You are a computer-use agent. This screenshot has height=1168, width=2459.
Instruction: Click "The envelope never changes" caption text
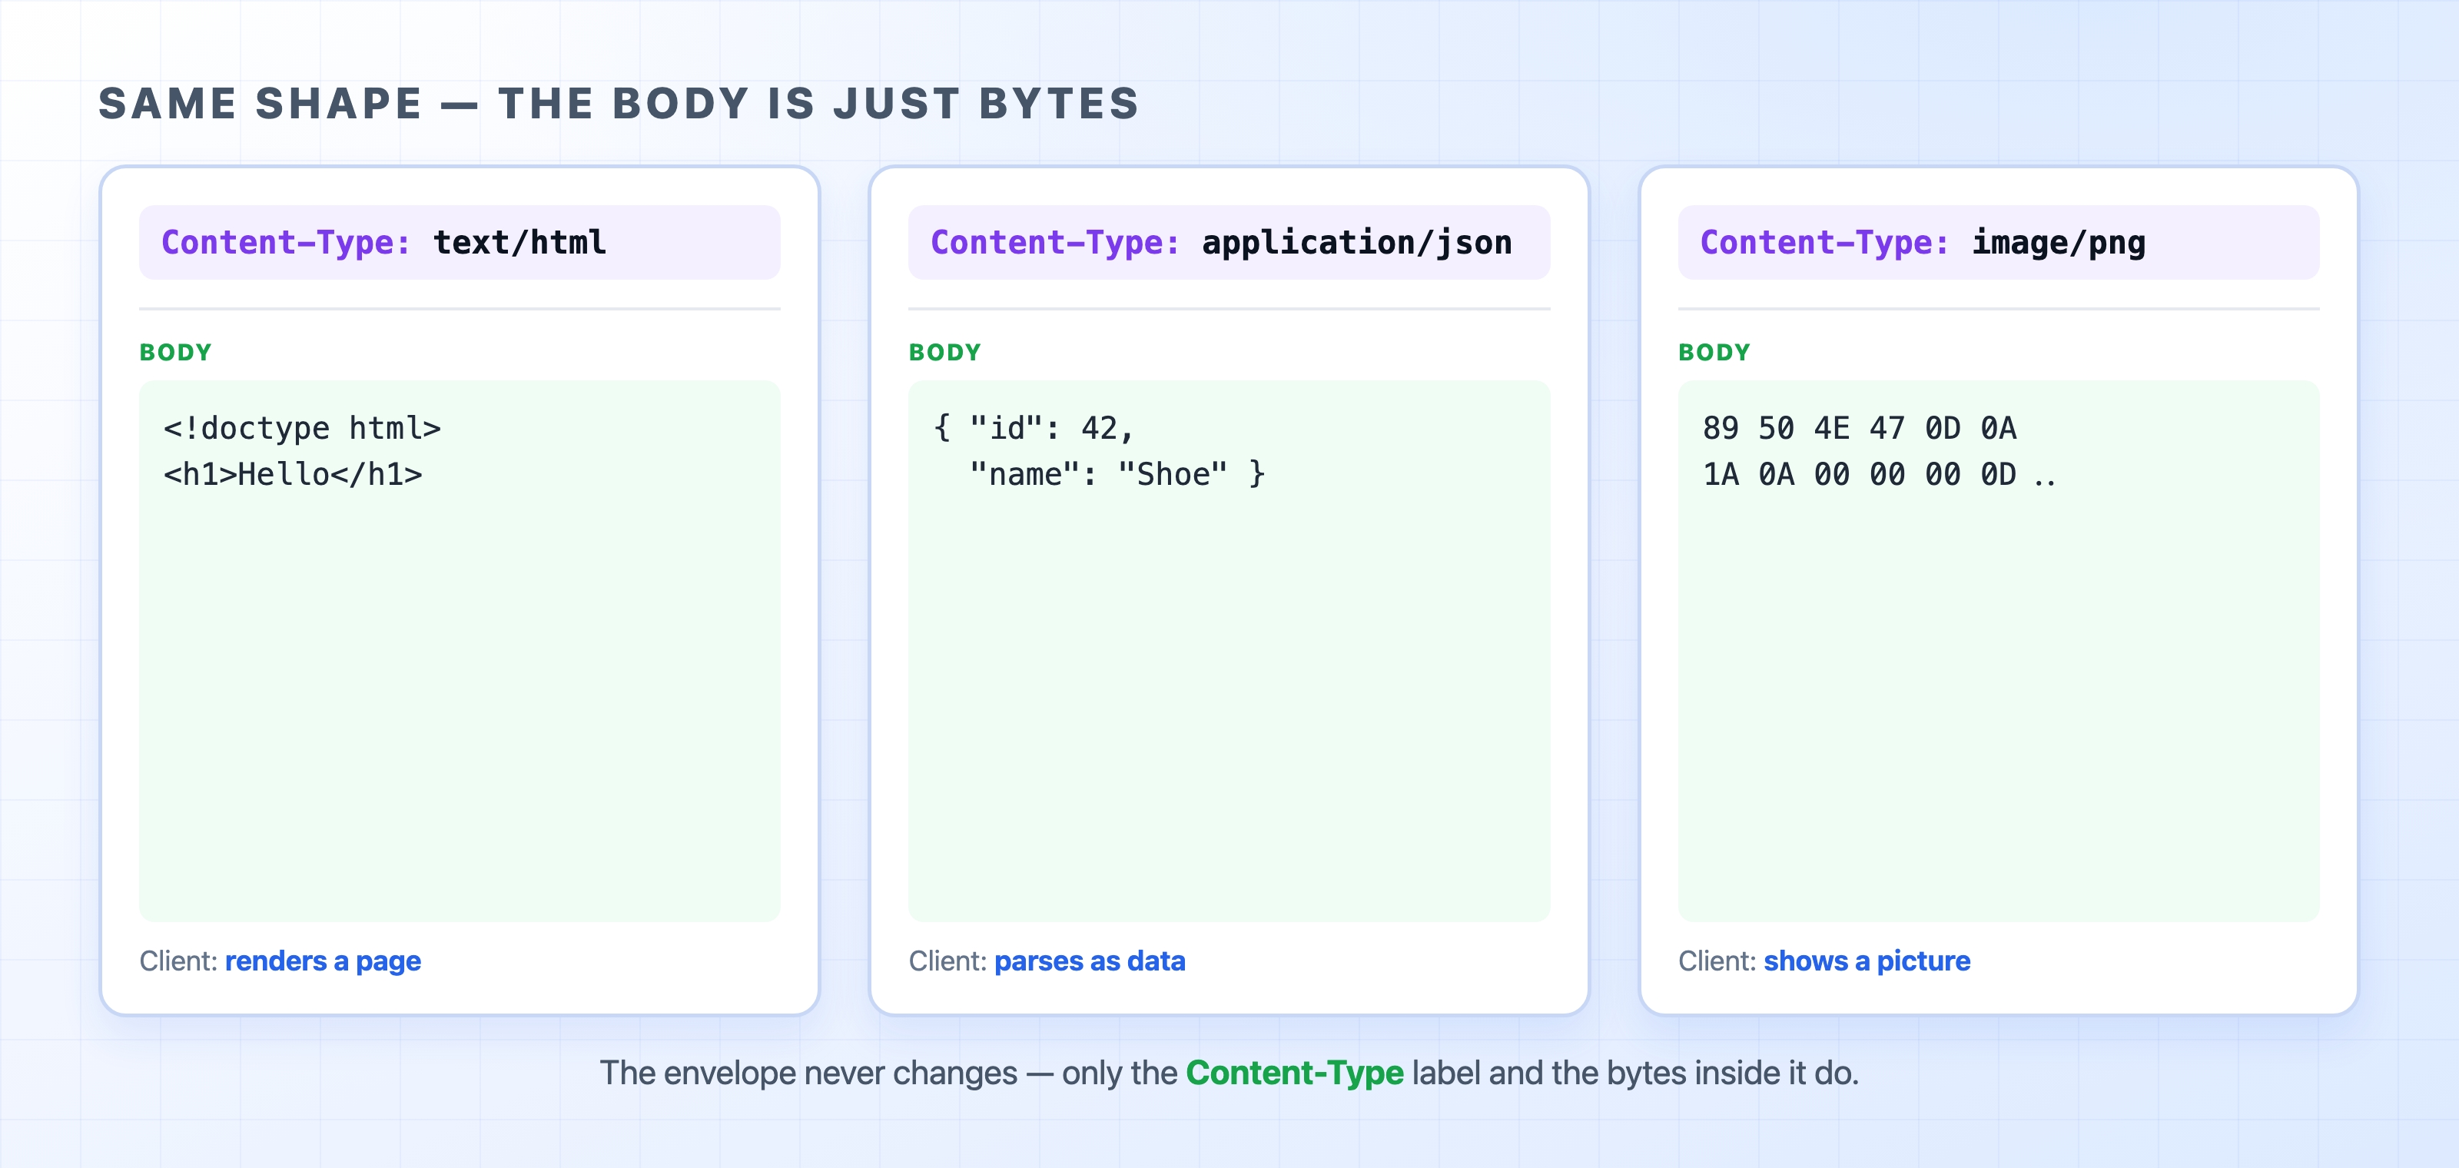point(808,1073)
